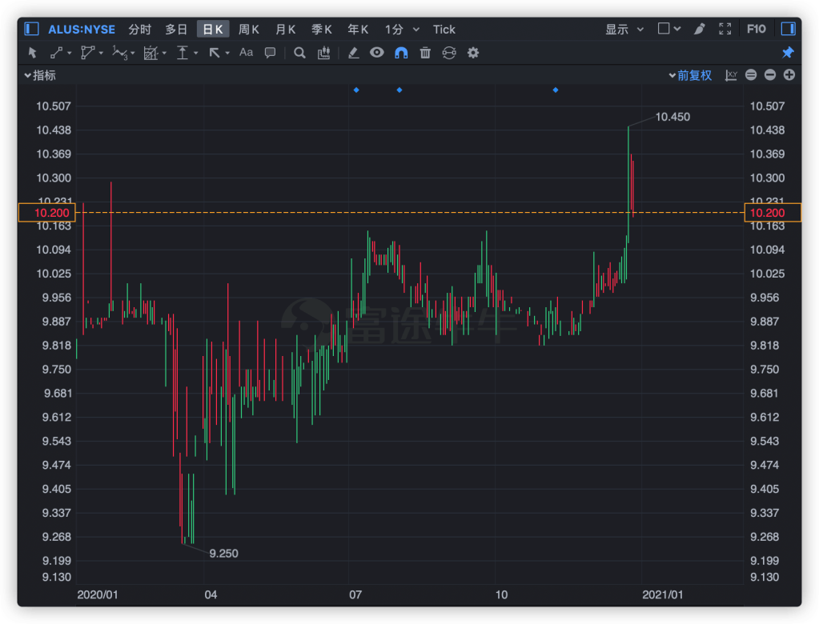The image size is (819, 624).
Task: Delete drawings with the trash icon
Action: click(x=425, y=53)
